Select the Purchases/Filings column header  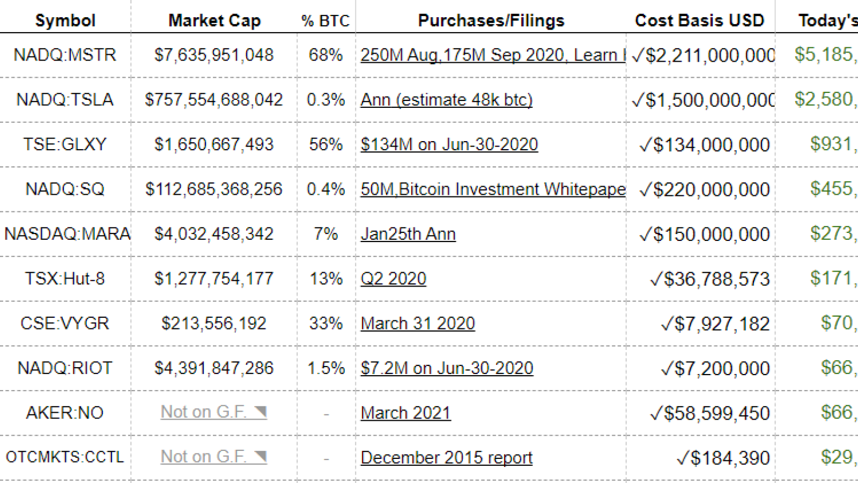[491, 20]
